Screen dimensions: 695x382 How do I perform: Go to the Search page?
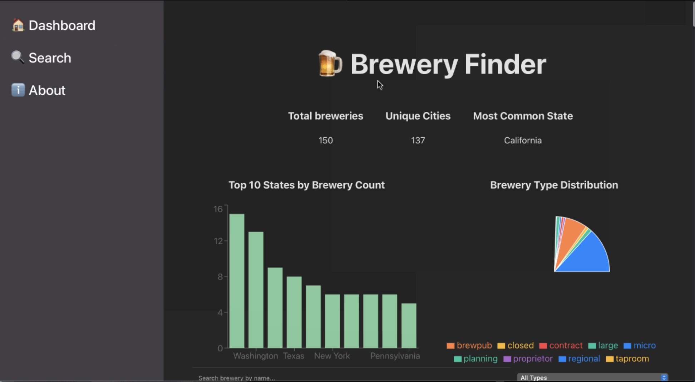tap(41, 57)
